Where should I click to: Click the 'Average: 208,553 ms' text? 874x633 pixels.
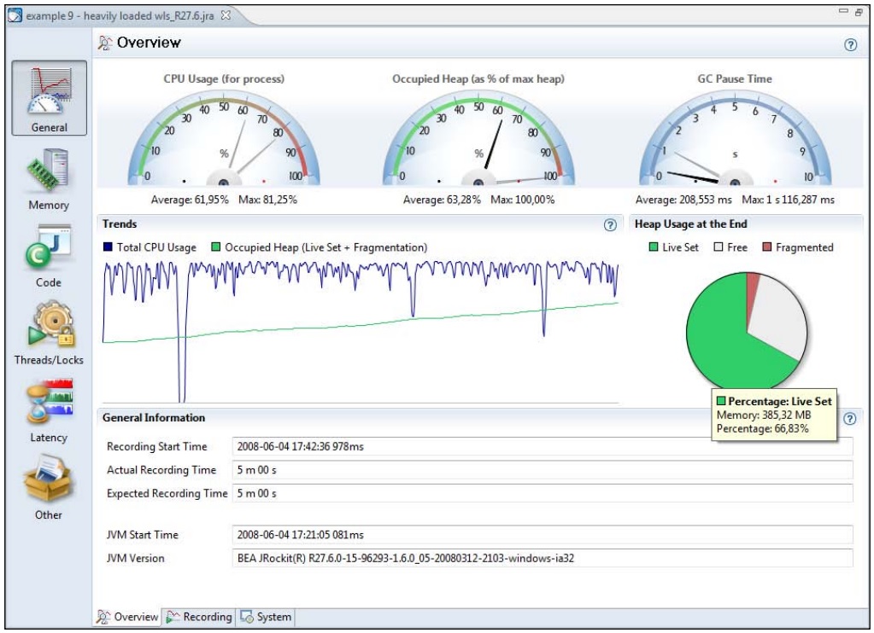coord(683,200)
